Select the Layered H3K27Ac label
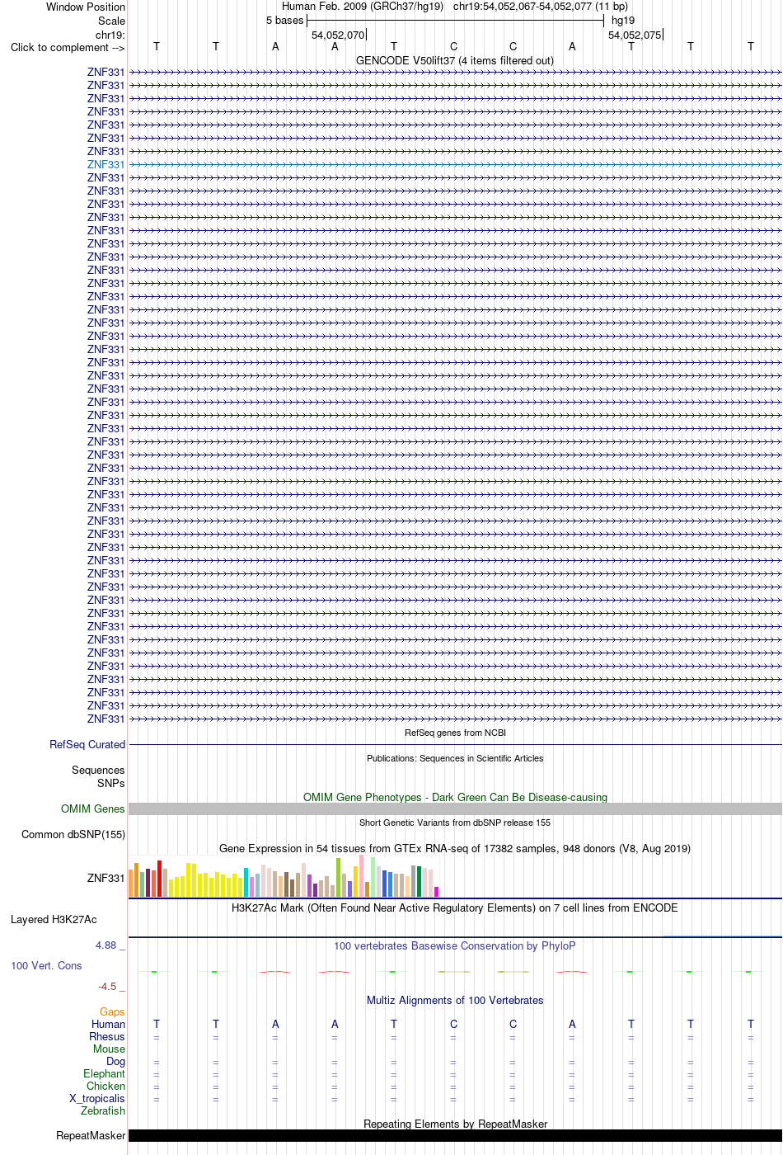This screenshot has width=783, height=1155. [x=54, y=919]
